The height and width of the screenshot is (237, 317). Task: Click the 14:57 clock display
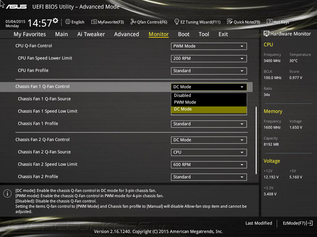[40, 23]
